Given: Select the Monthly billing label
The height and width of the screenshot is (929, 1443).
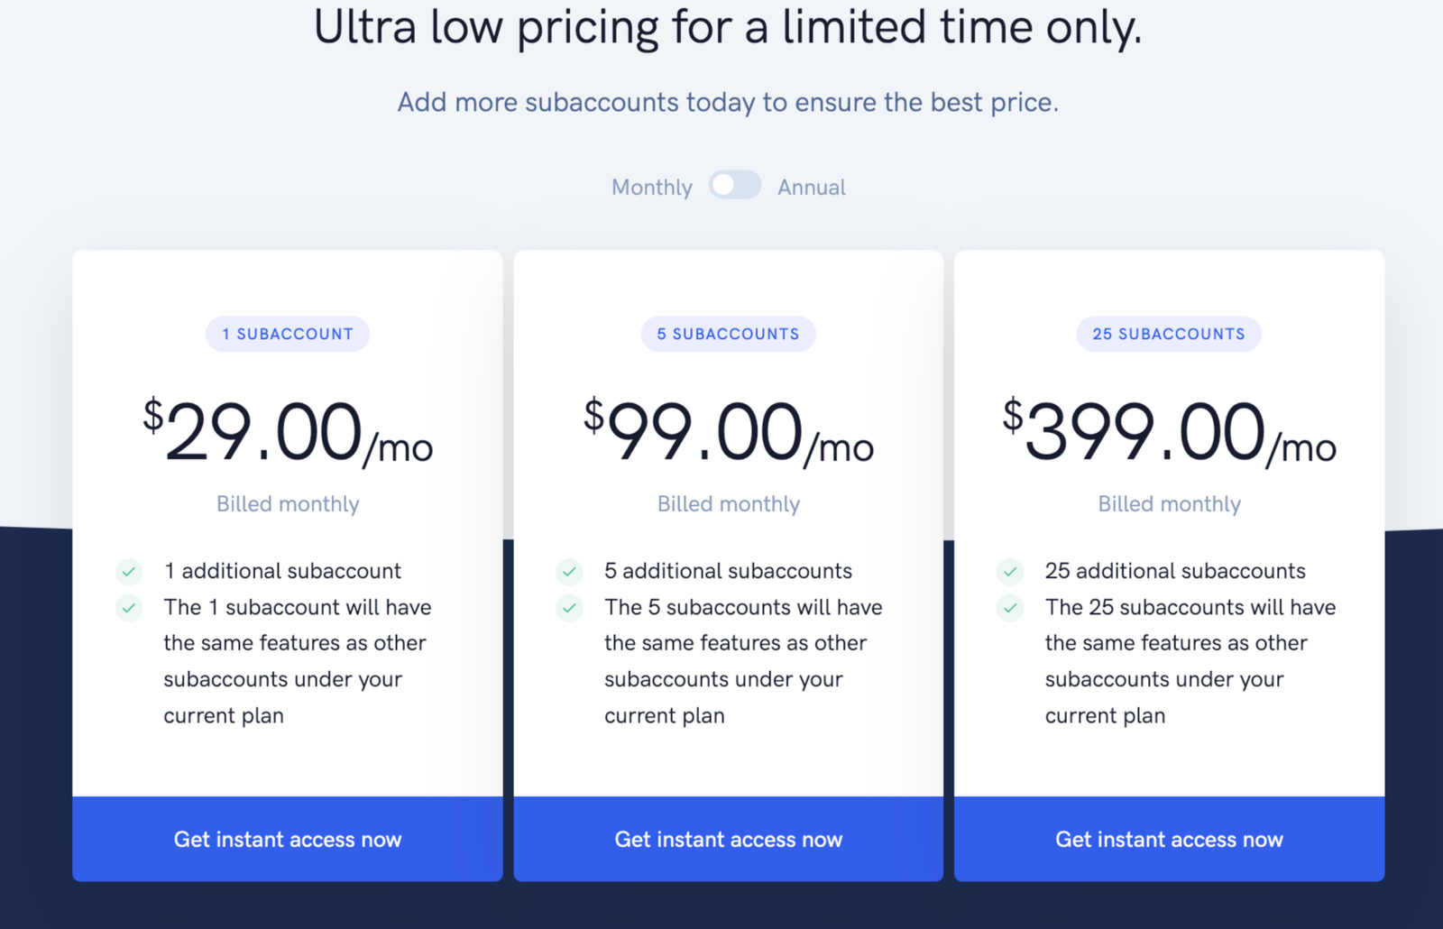Looking at the screenshot, I should click(x=652, y=188).
